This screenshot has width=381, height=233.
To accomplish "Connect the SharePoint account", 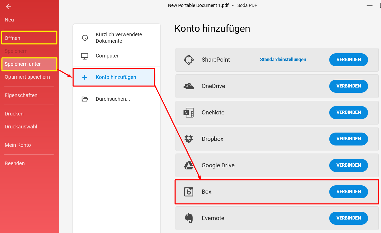I will (348, 60).
